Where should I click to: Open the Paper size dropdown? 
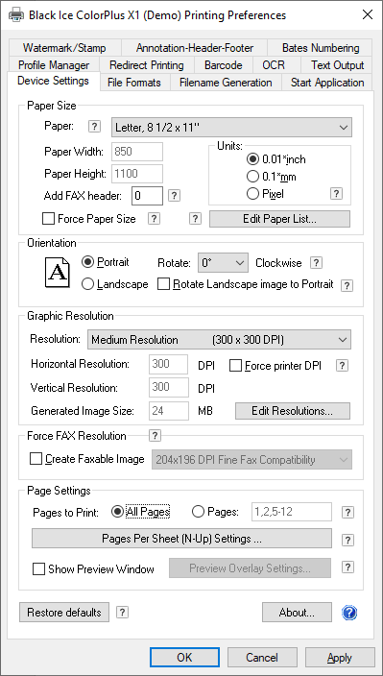231,127
